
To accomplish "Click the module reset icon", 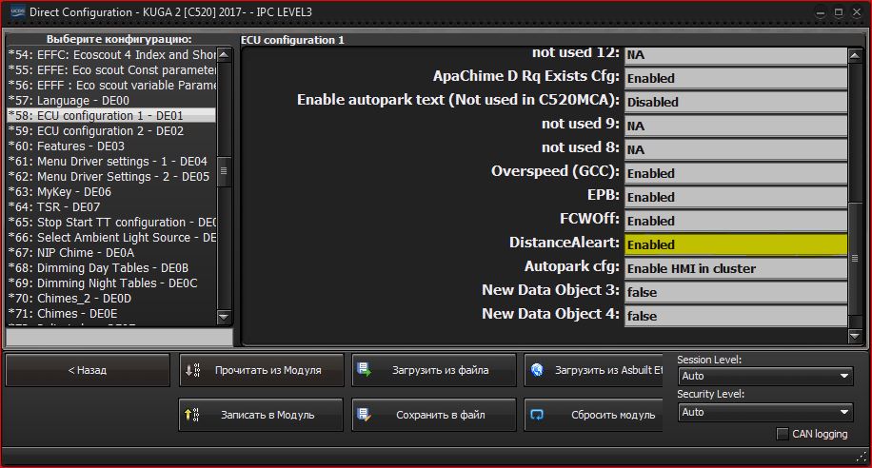I will coord(537,415).
